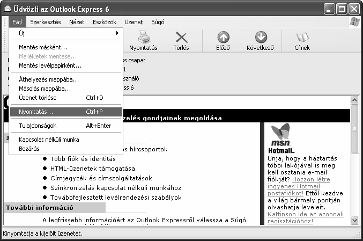Click Szinkronizálás kapcsolat nélküli munkához text

coord(116,188)
